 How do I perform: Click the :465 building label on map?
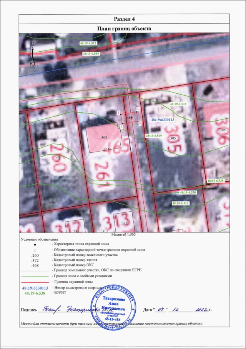coord(103,137)
